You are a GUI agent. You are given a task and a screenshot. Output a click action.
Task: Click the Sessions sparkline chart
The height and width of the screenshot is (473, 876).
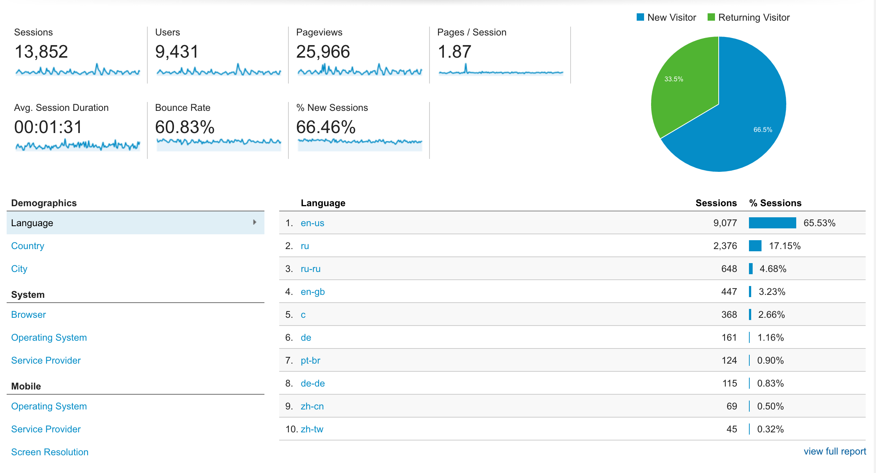coord(78,70)
